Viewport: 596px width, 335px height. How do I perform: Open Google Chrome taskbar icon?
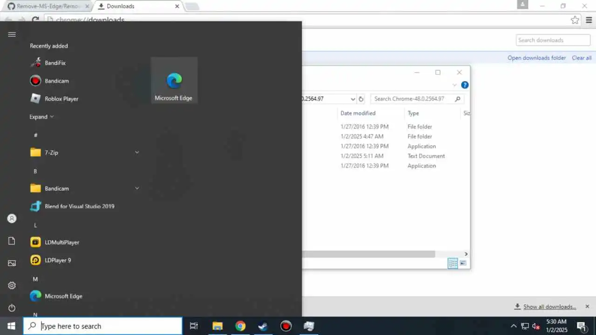pyautogui.click(x=240, y=326)
